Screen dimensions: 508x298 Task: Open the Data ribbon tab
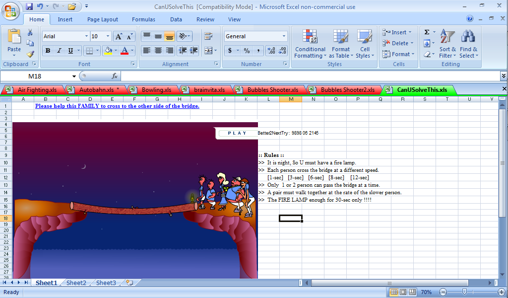(x=176, y=19)
